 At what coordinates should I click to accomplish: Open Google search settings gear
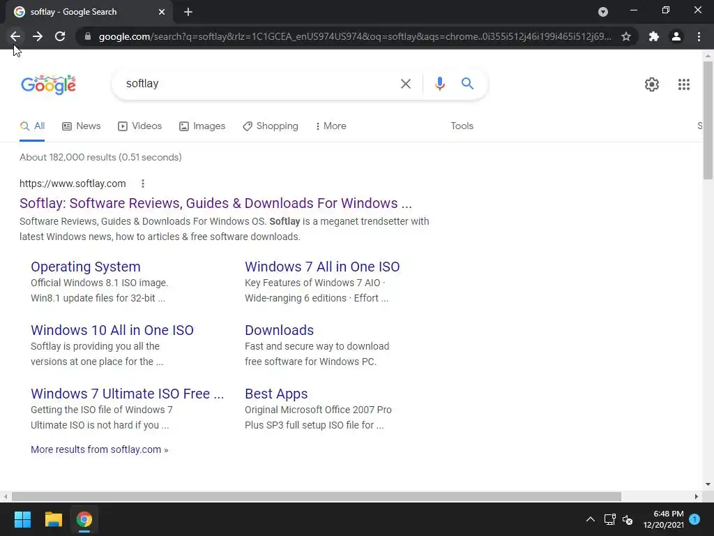pos(652,84)
